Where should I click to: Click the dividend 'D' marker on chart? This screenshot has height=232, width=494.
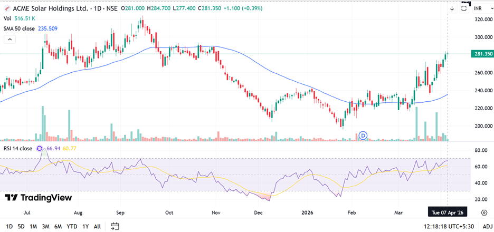coord(363,136)
